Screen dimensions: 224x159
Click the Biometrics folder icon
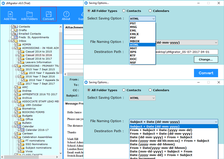point(19,108)
